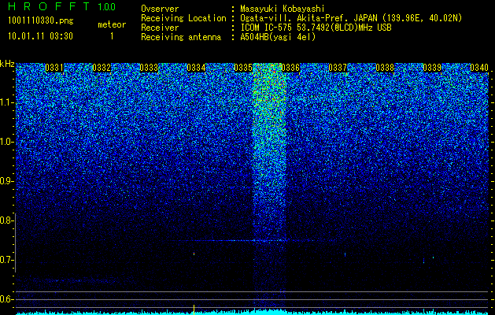Click the 0335 time marker
This screenshot has height=315, width=495.
pos(243,68)
